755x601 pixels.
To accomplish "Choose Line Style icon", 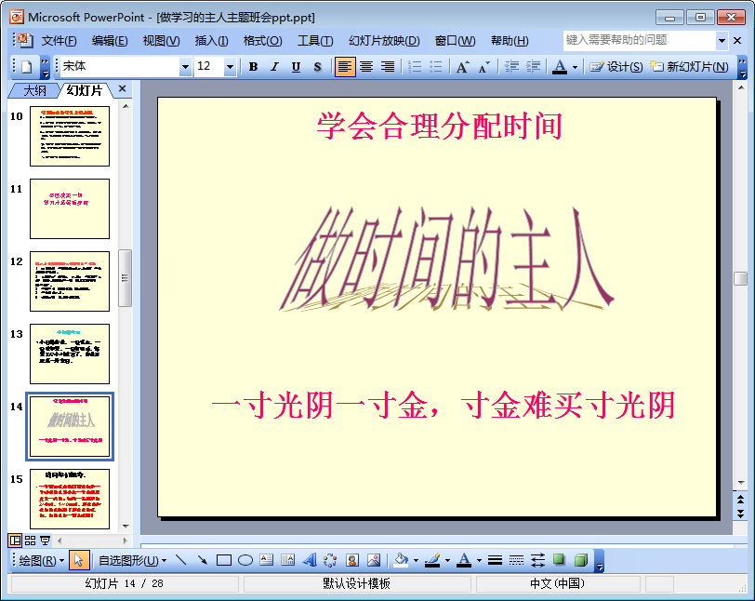I will coord(495,560).
